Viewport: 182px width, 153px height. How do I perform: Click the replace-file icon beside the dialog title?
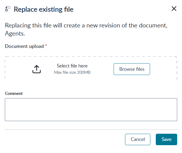(x=8, y=9)
